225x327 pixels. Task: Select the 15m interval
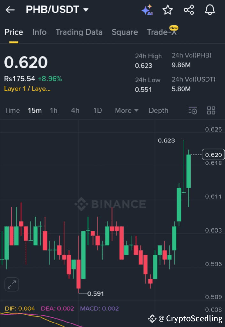pyautogui.click(x=35, y=110)
